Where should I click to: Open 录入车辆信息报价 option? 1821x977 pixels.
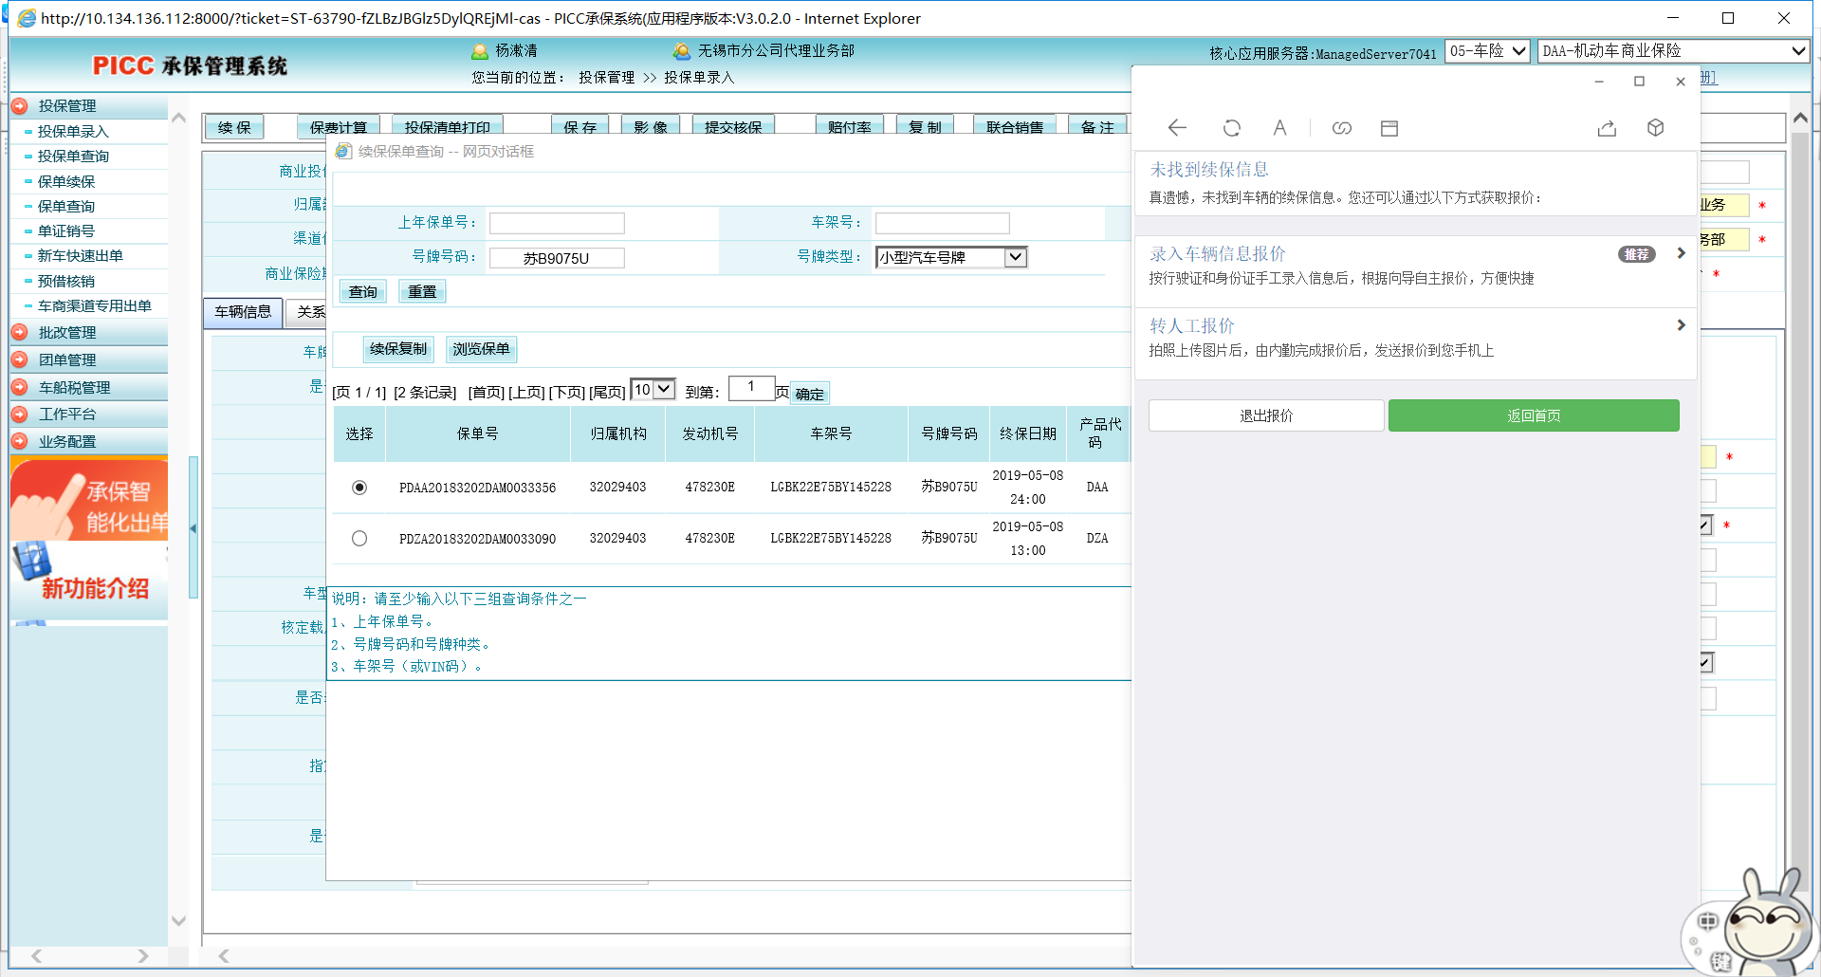pyautogui.click(x=1413, y=266)
